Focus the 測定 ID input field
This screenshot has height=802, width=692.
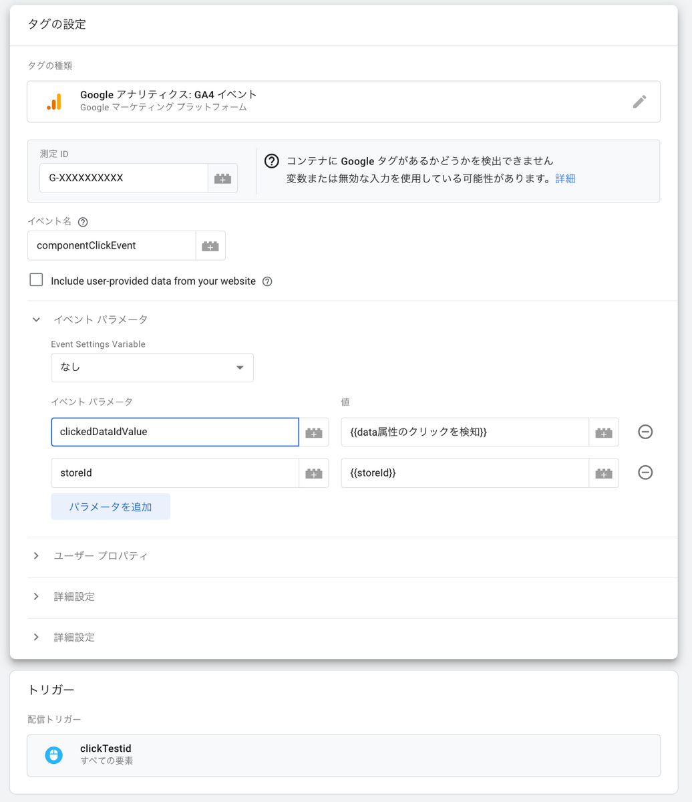[124, 178]
